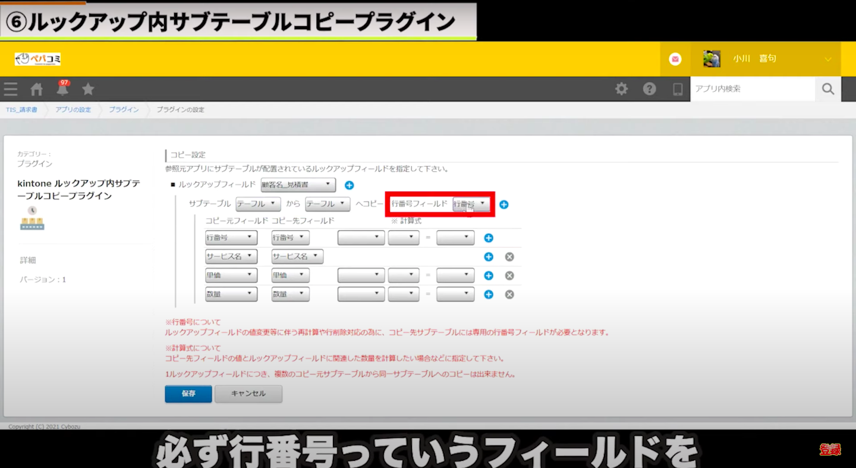Open the 顧客名_見積書 lookup field dropdown

click(298, 185)
